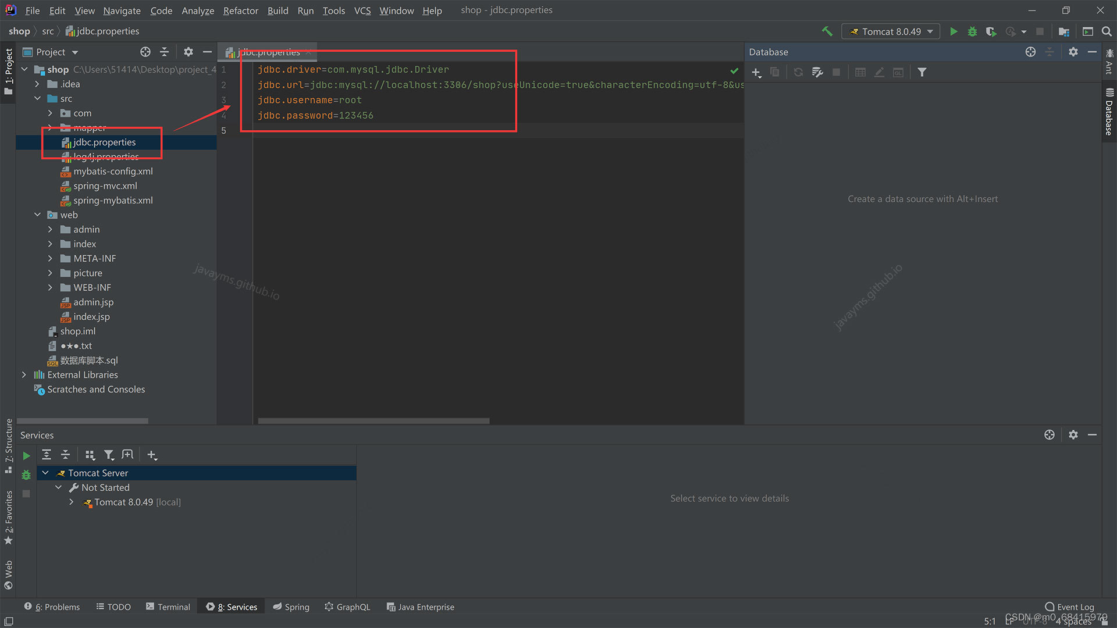Click the green Run button in toolbar
The width and height of the screenshot is (1117, 628).
[954, 31]
